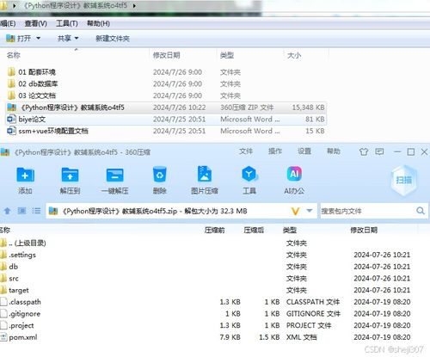The image size is (430, 357).
Task: Open the 帮助 menu in 360压缩
Action: [334, 151]
